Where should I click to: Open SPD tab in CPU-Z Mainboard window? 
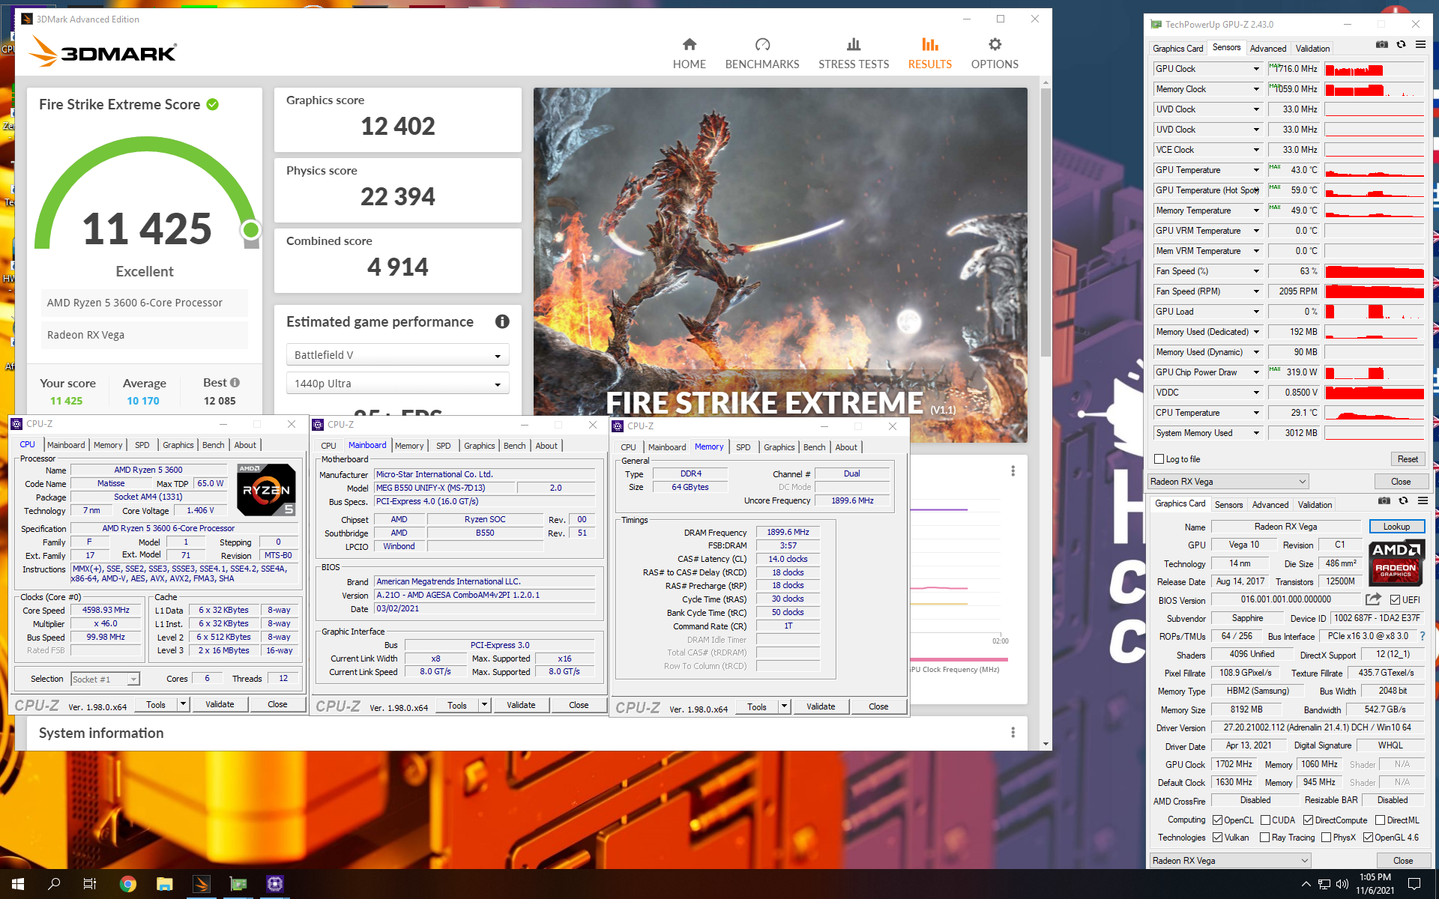(x=444, y=446)
